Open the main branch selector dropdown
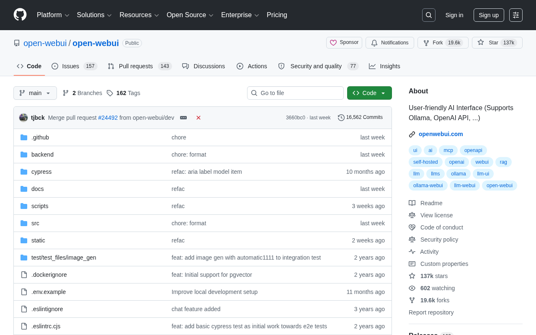This screenshot has height=335, width=536. (35, 93)
